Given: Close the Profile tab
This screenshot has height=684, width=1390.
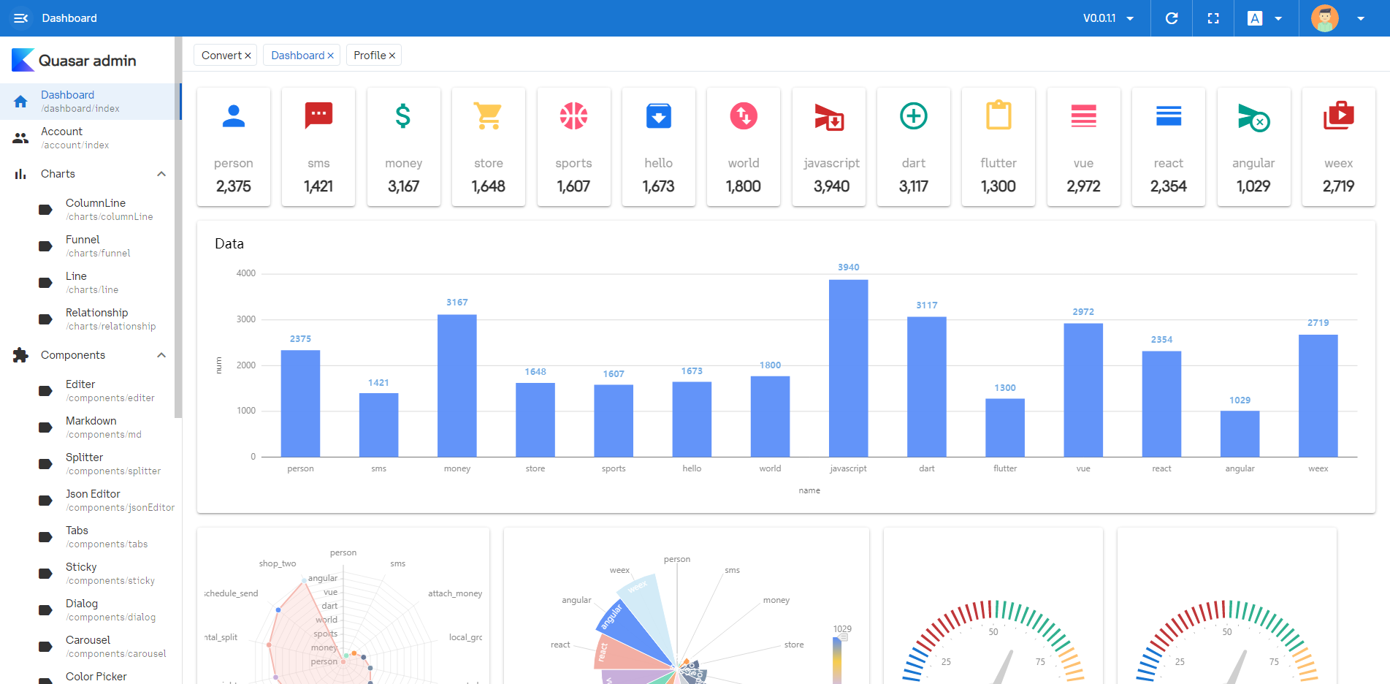Looking at the screenshot, I should [x=392, y=56].
